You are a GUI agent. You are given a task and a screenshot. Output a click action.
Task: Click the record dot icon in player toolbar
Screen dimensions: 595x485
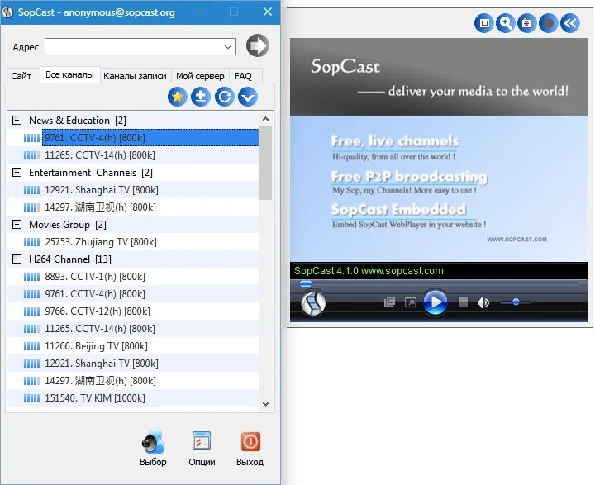(x=549, y=23)
